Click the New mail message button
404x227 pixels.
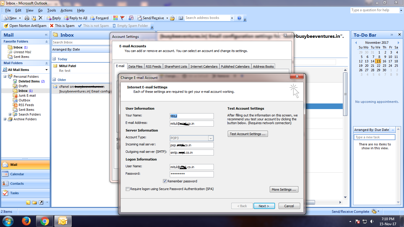(x=11, y=18)
